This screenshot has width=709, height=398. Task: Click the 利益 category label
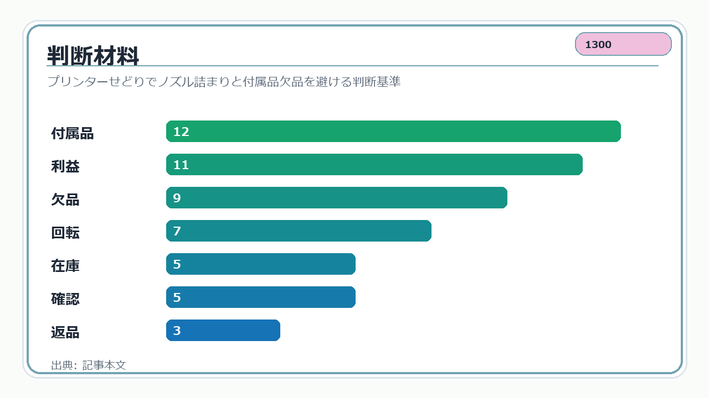[x=65, y=166]
